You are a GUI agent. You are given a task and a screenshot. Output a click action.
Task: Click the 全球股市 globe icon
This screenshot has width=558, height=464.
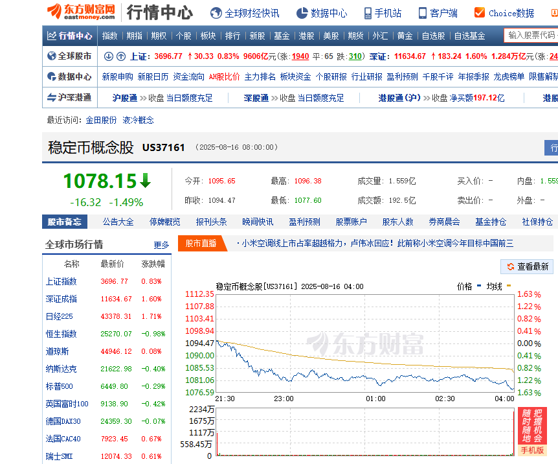coord(52,56)
